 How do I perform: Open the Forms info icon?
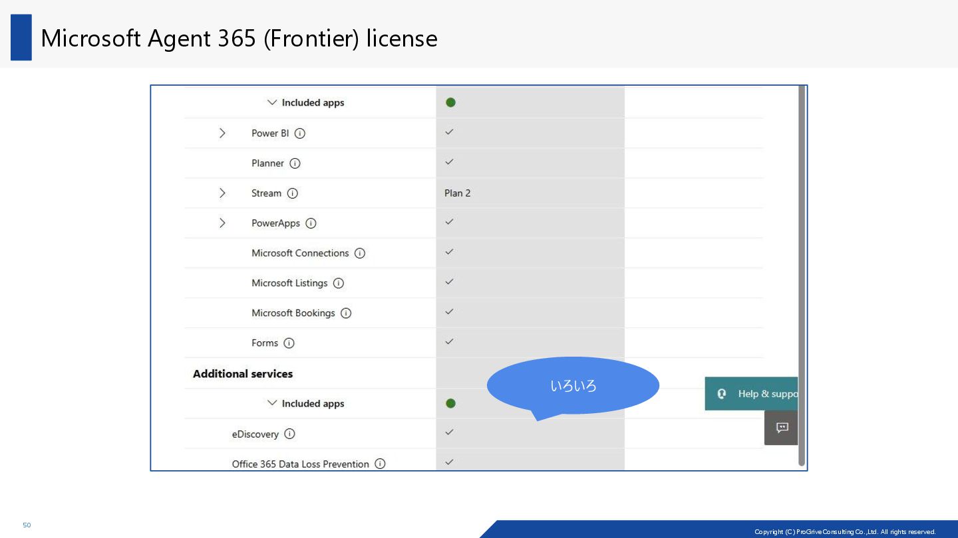pyautogui.click(x=289, y=343)
